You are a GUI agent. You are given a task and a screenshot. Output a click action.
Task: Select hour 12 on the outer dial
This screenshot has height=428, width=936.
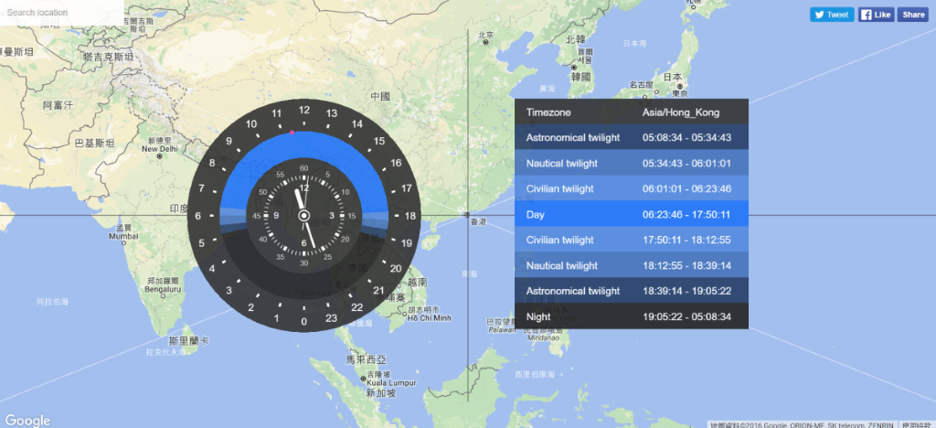click(x=303, y=111)
